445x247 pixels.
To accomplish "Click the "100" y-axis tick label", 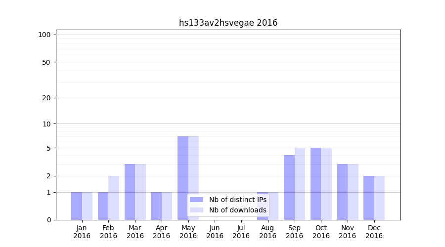I will pos(44,35).
